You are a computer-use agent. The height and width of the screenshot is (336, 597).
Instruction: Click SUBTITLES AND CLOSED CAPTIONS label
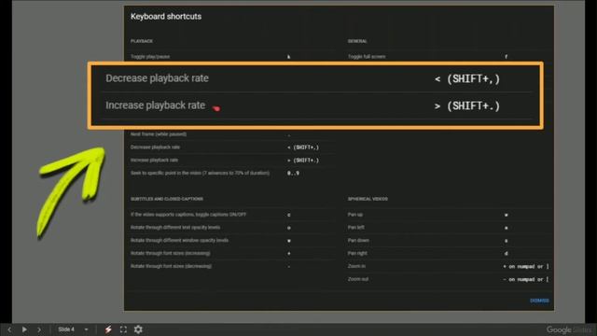167,199
